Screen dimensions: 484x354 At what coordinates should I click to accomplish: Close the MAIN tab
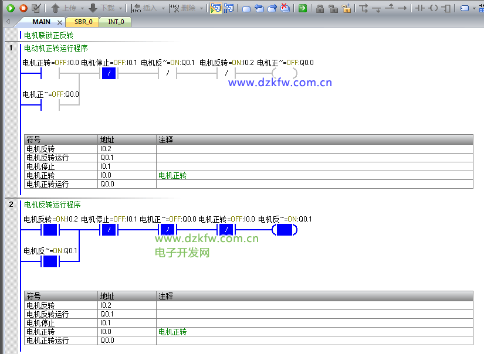tap(60, 22)
